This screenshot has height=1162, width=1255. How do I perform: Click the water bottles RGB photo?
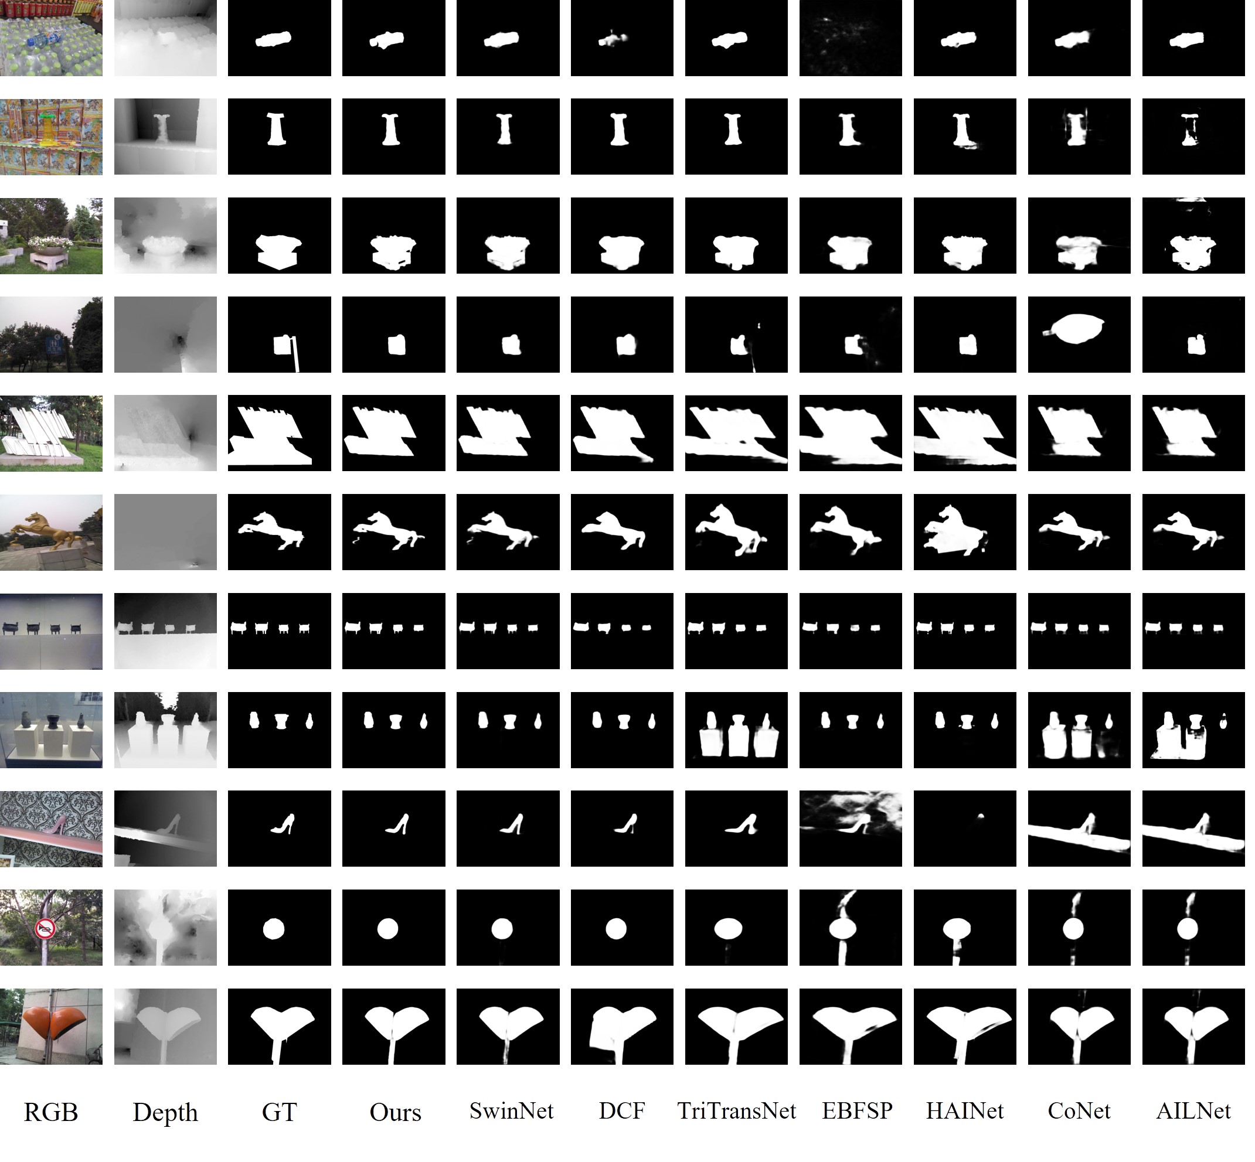point(51,38)
